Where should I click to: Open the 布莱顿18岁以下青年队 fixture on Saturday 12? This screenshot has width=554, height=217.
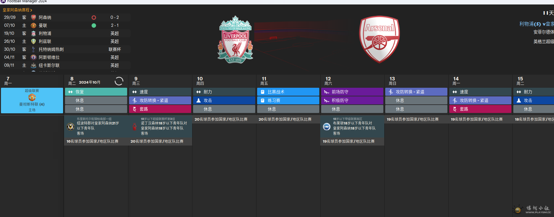coord(352,126)
